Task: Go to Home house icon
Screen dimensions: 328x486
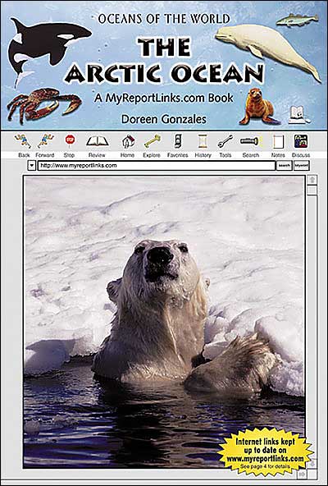Action: pos(128,141)
